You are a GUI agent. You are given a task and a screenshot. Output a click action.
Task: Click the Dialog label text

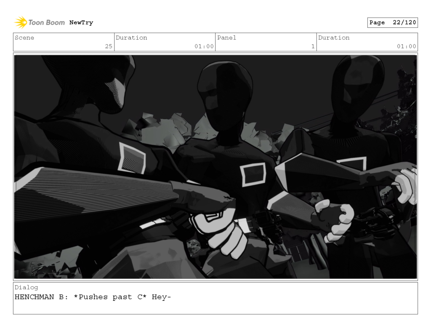26,287
